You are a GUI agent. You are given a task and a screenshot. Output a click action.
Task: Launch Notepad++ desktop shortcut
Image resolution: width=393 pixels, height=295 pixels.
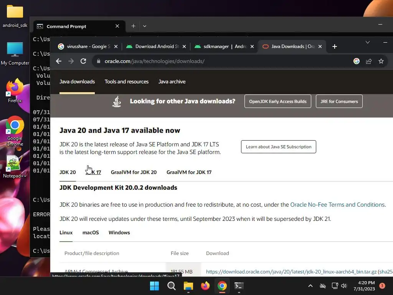(x=15, y=166)
